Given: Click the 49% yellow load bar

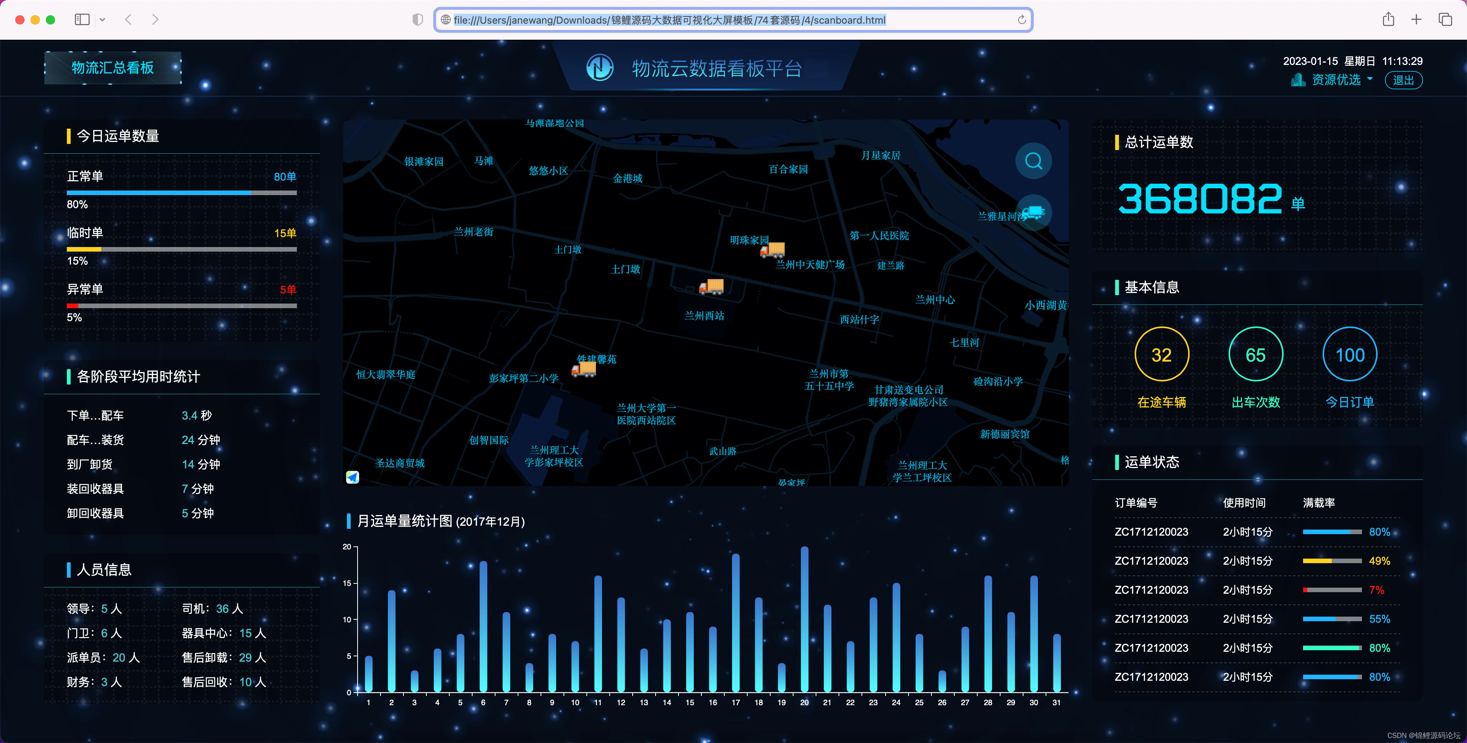Looking at the screenshot, I should pyautogui.click(x=1332, y=561).
